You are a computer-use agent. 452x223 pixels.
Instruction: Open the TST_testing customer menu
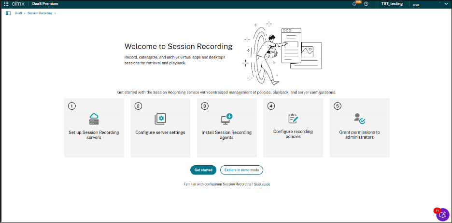(392, 4)
